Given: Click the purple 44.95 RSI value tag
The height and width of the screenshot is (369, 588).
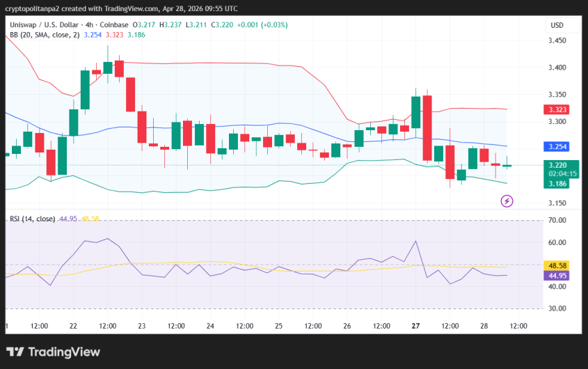Looking at the screenshot, I should (x=557, y=276).
